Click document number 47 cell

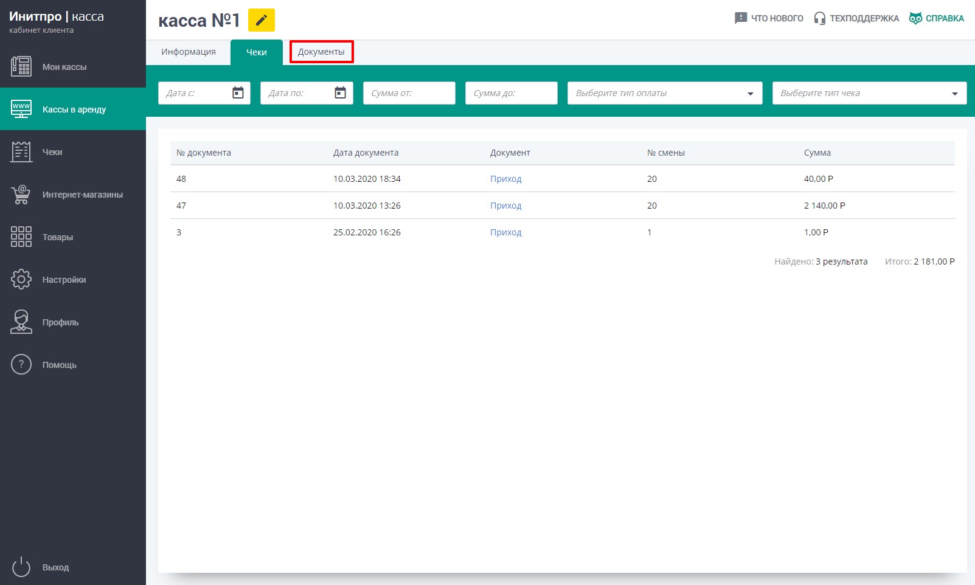click(x=181, y=206)
